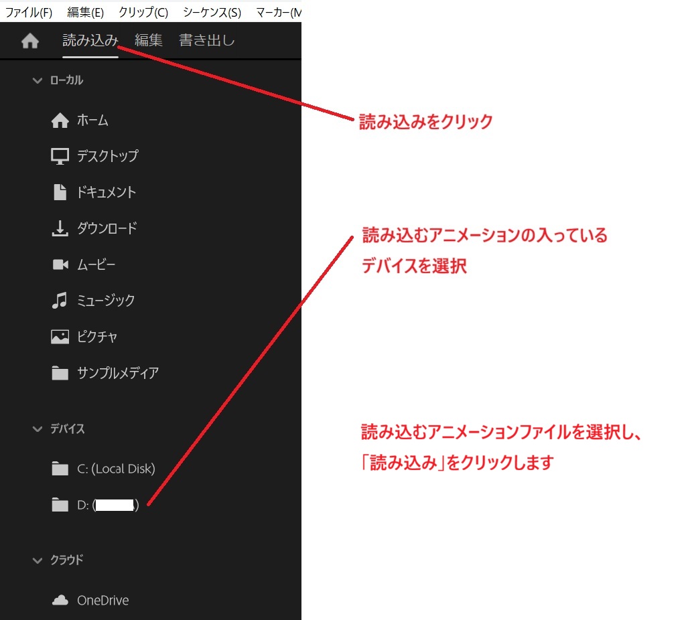
Task: Click the picture icon beside ピクチャ
Action: [x=60, y=337]
